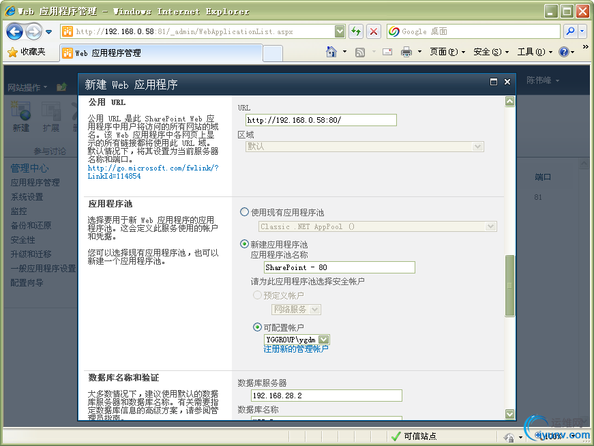This screenshot has height=446, width=594.
Task: Select 预定义帐户 radio button
Action: pyautogui.click(x=257, y=295)
